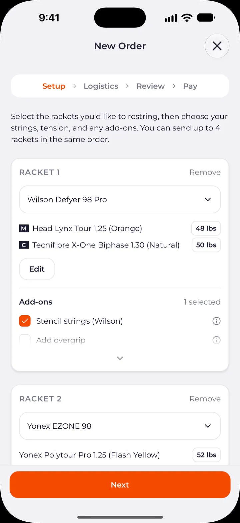Click the Next button
The height and width of the screenshot is (523, 240).
(120, 485)
